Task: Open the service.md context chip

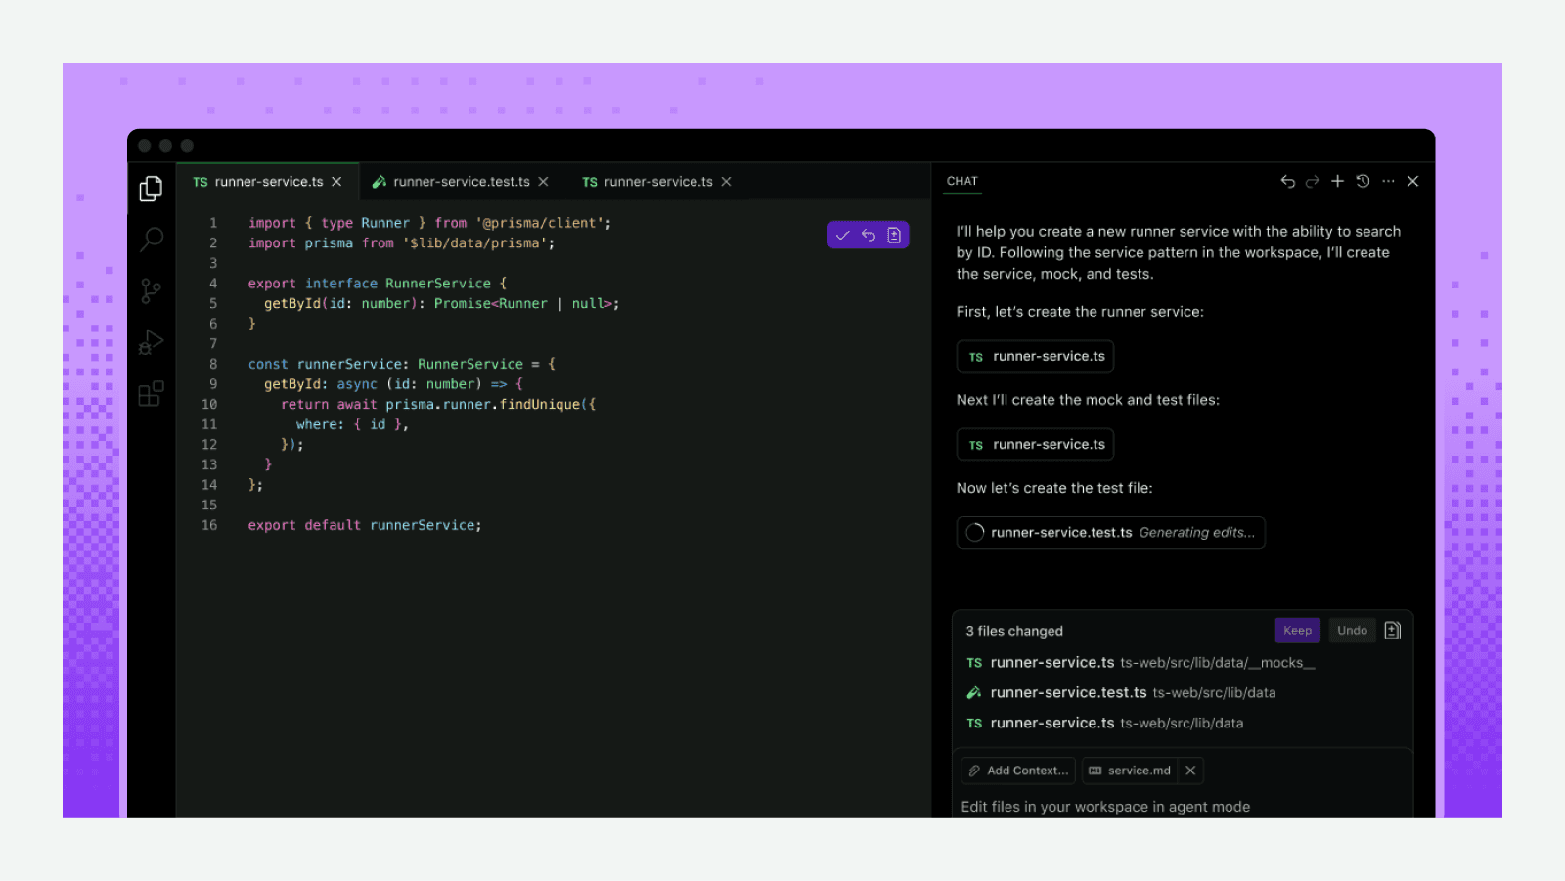Action: [1130, 771]
